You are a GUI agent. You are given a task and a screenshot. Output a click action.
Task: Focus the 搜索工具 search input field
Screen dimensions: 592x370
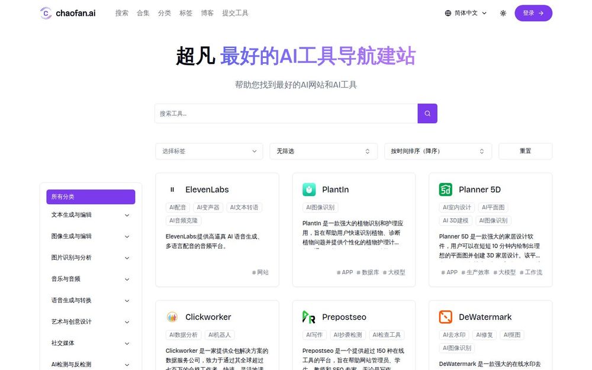click(x=286, y=113)
